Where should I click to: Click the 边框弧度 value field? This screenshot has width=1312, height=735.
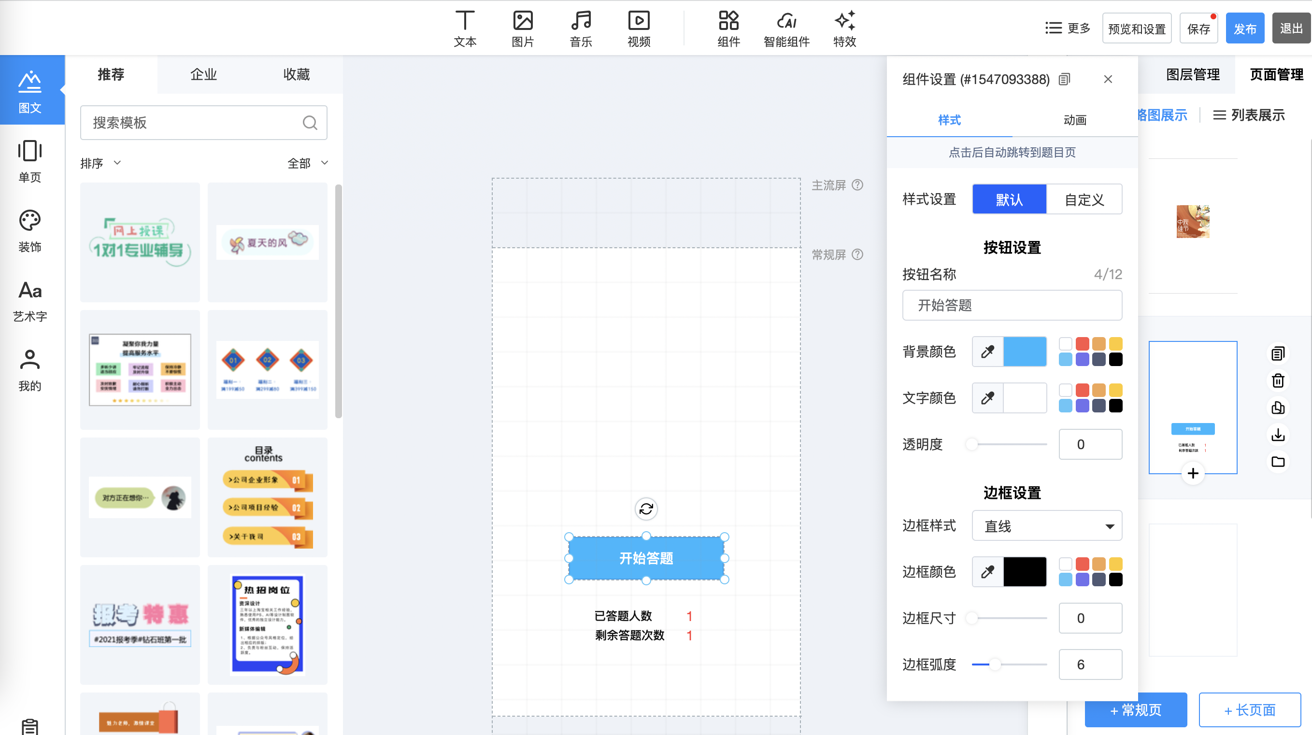pos(1090,664)
